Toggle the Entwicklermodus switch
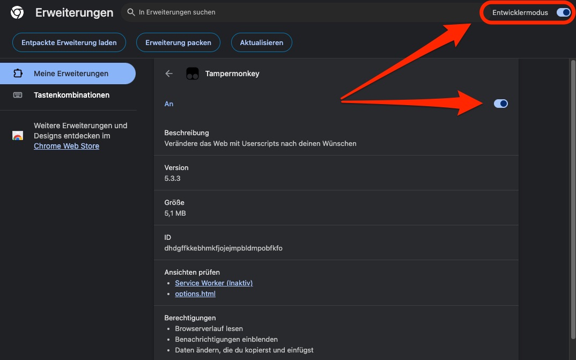Screen dimensions: 576x360 [x=564, y=12]
